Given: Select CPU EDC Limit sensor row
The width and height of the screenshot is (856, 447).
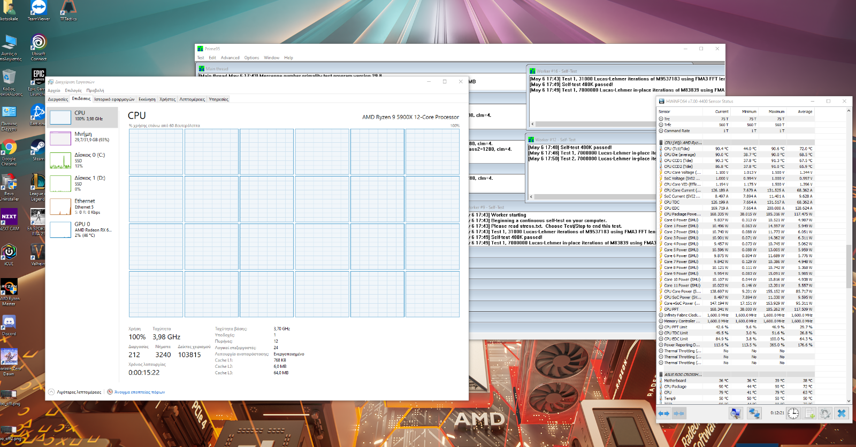Looking at the screenshot, I should 736,339.
